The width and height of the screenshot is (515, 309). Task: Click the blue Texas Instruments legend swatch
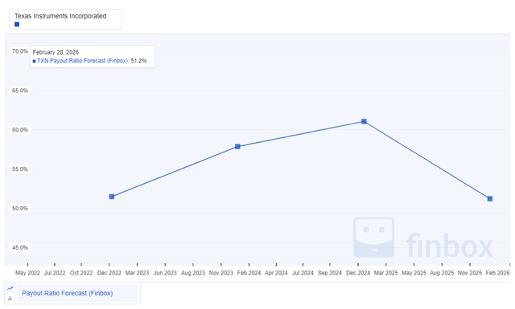coord(17,24)
